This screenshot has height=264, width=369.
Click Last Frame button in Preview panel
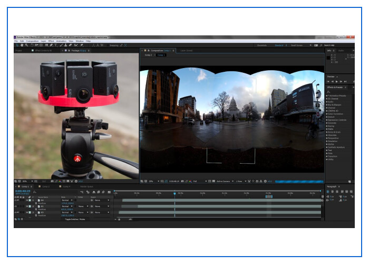click(x=345, y=81)
